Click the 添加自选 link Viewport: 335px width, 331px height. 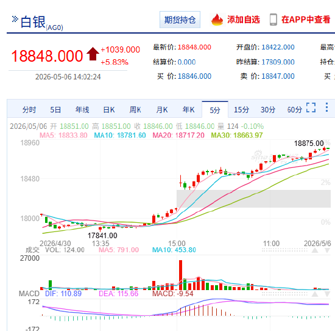[x=244, y=20]
